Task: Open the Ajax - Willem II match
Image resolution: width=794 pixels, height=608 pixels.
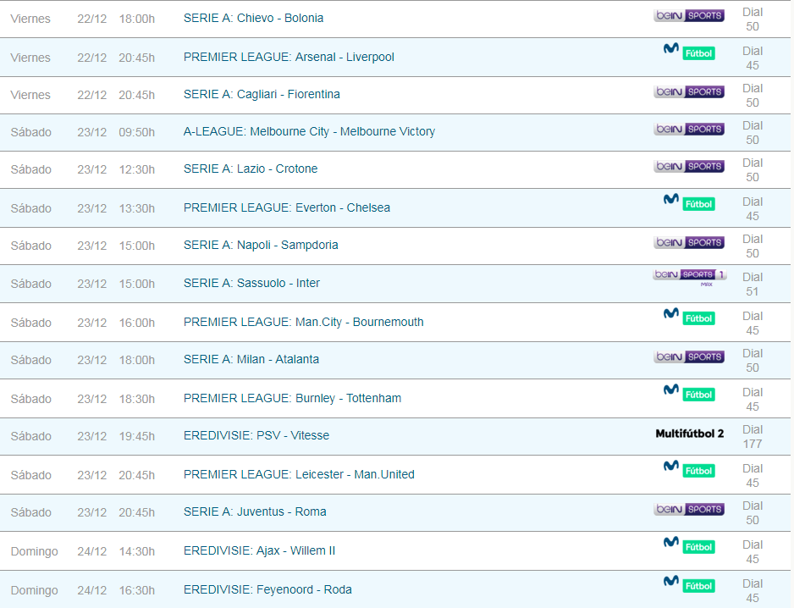Action: [259, 551]
